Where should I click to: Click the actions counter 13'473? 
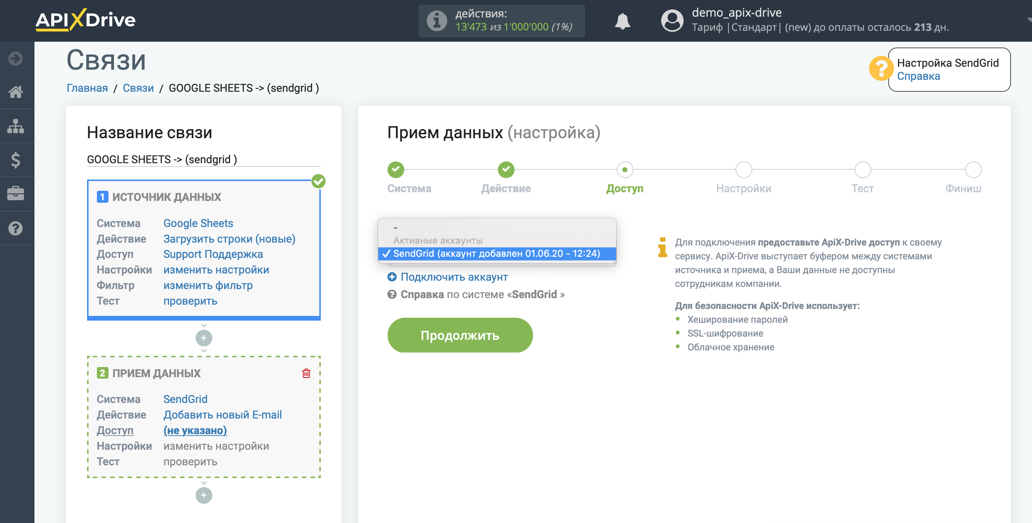coord(471,27)
